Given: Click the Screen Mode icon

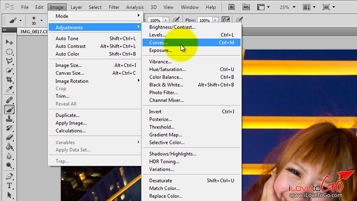Looking at the screenshot, I should (326, 7).
